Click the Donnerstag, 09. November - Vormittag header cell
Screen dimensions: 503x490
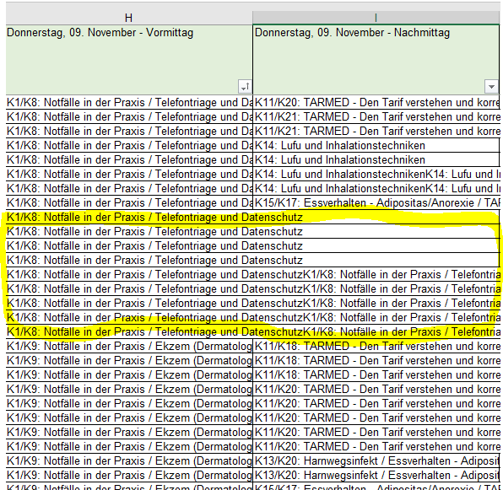(x=129, y=59)
